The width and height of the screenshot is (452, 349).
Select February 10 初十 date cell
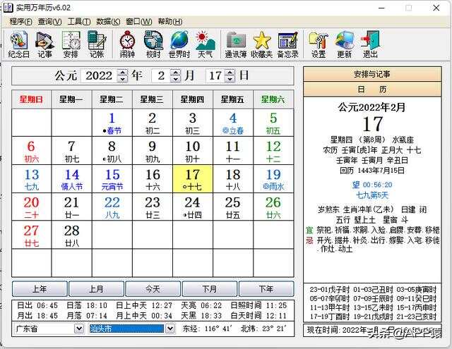[193, 151]
